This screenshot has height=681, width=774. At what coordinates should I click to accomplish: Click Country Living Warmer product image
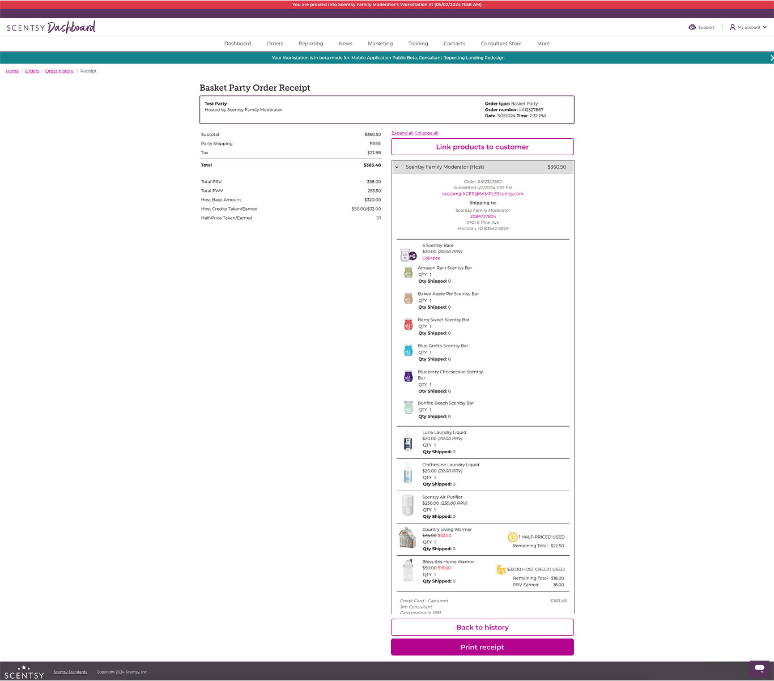(x=408, y=538)
